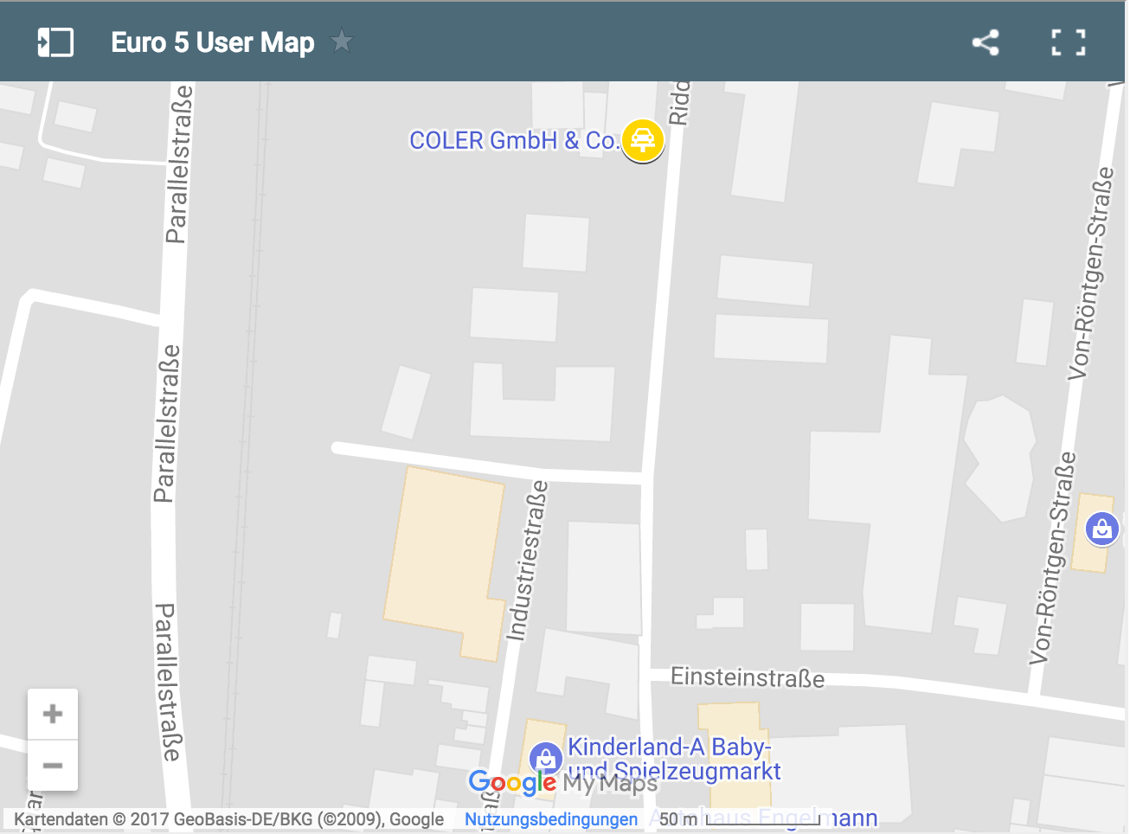
Task: Share this map
Action: click(986, 42)
